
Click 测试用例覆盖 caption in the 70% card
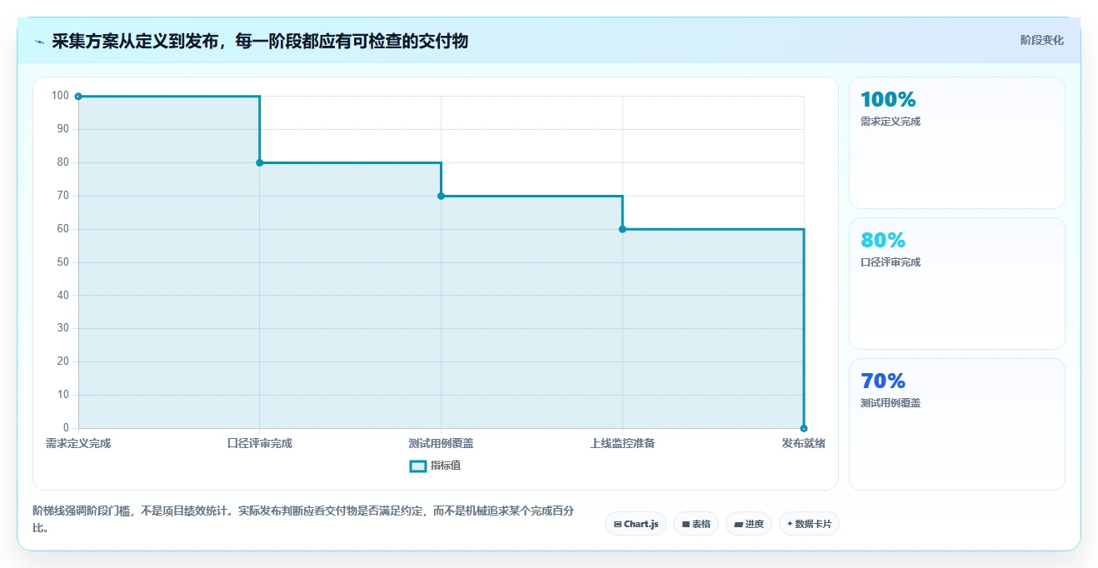[891, 403]
